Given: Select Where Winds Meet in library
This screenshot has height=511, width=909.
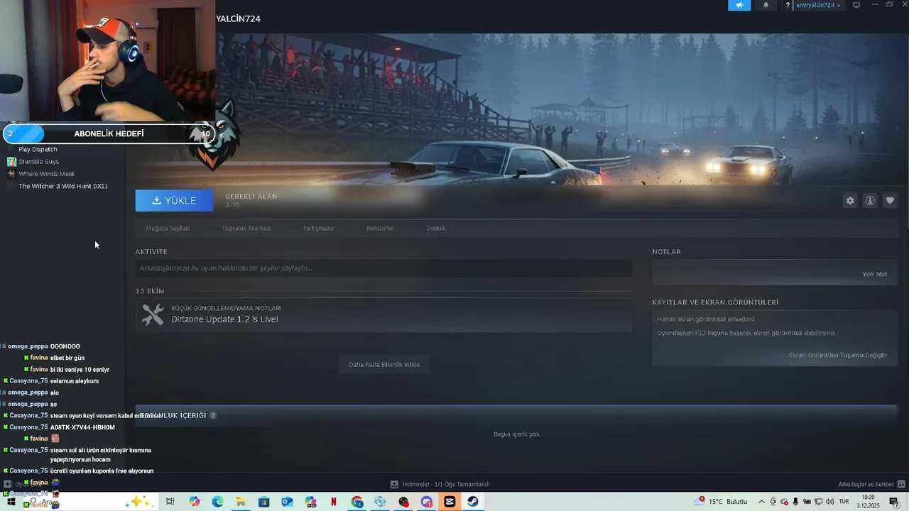Looking at the screenshot, I should click(46, 174).
